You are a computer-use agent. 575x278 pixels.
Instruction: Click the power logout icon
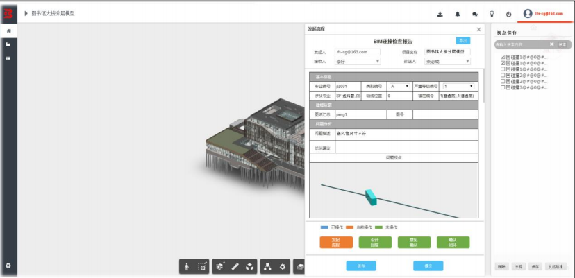pyautogui.click(x=508, y=15)
